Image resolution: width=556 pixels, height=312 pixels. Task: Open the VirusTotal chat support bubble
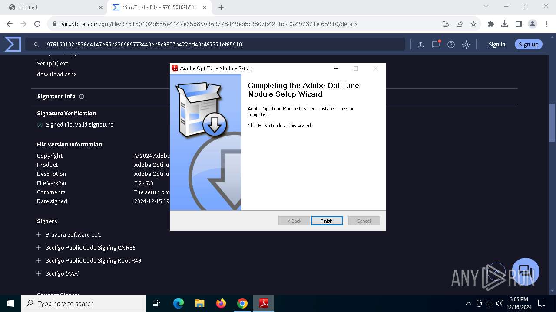pos(526,272)
